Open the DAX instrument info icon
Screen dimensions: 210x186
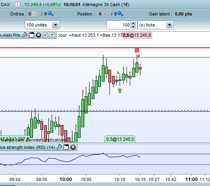tap(17, 4)
